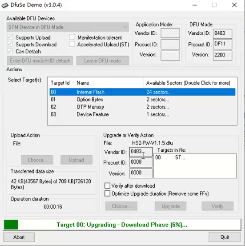
Task: Click the Abort button
Action: pos(19,237)
